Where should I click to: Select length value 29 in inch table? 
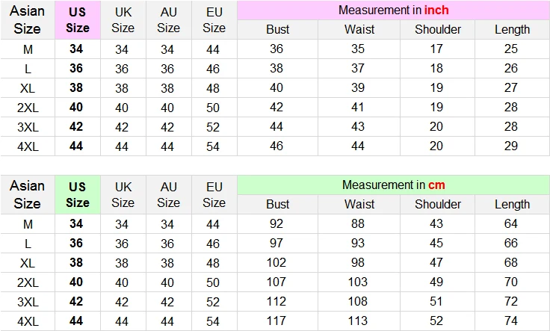tap(510, 146)
